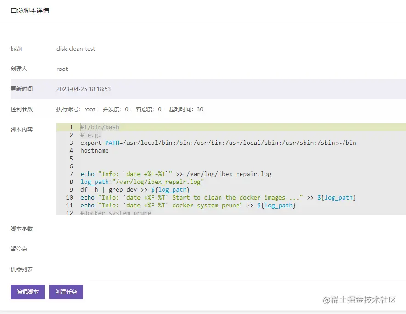The image size is (406, 314).
Task: Click the 'Start to clean the docker images' line
Action: coord(218,197)
